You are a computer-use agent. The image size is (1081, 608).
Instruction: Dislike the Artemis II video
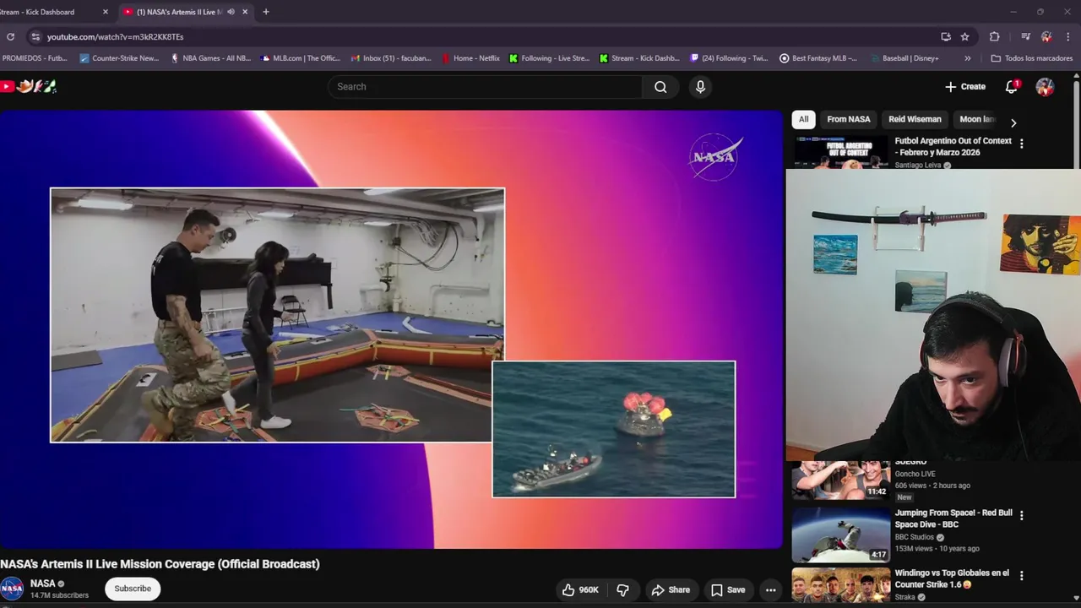[x=622, y=590]
